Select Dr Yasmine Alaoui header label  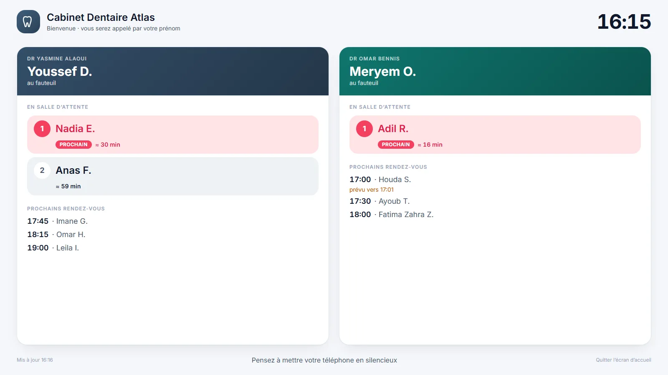click(x=57, y=59)
